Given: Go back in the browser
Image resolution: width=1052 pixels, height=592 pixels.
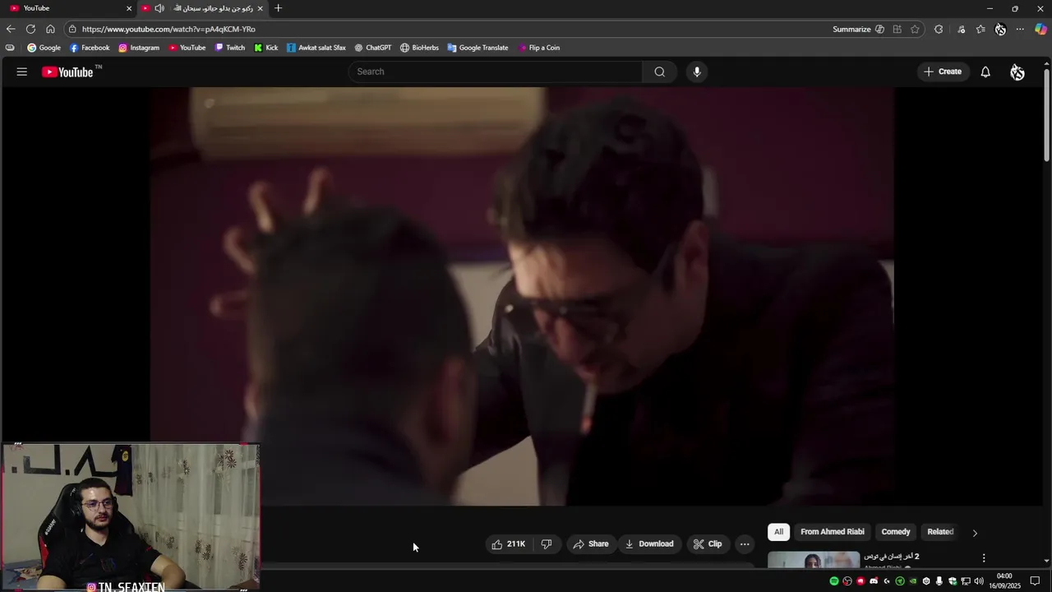Looking at the screenshot, I should click(x=11, y=29).
